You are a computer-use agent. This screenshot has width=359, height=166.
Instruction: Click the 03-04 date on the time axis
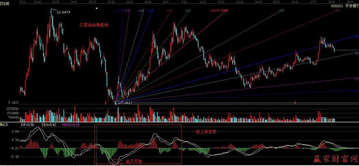[x=240, y=2]
